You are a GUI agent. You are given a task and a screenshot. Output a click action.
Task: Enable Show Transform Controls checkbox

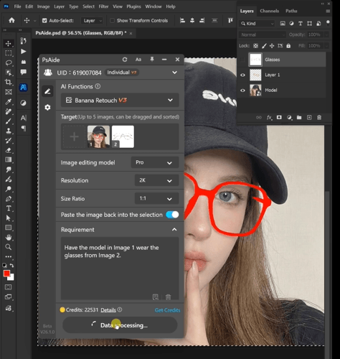pos(112,21)
